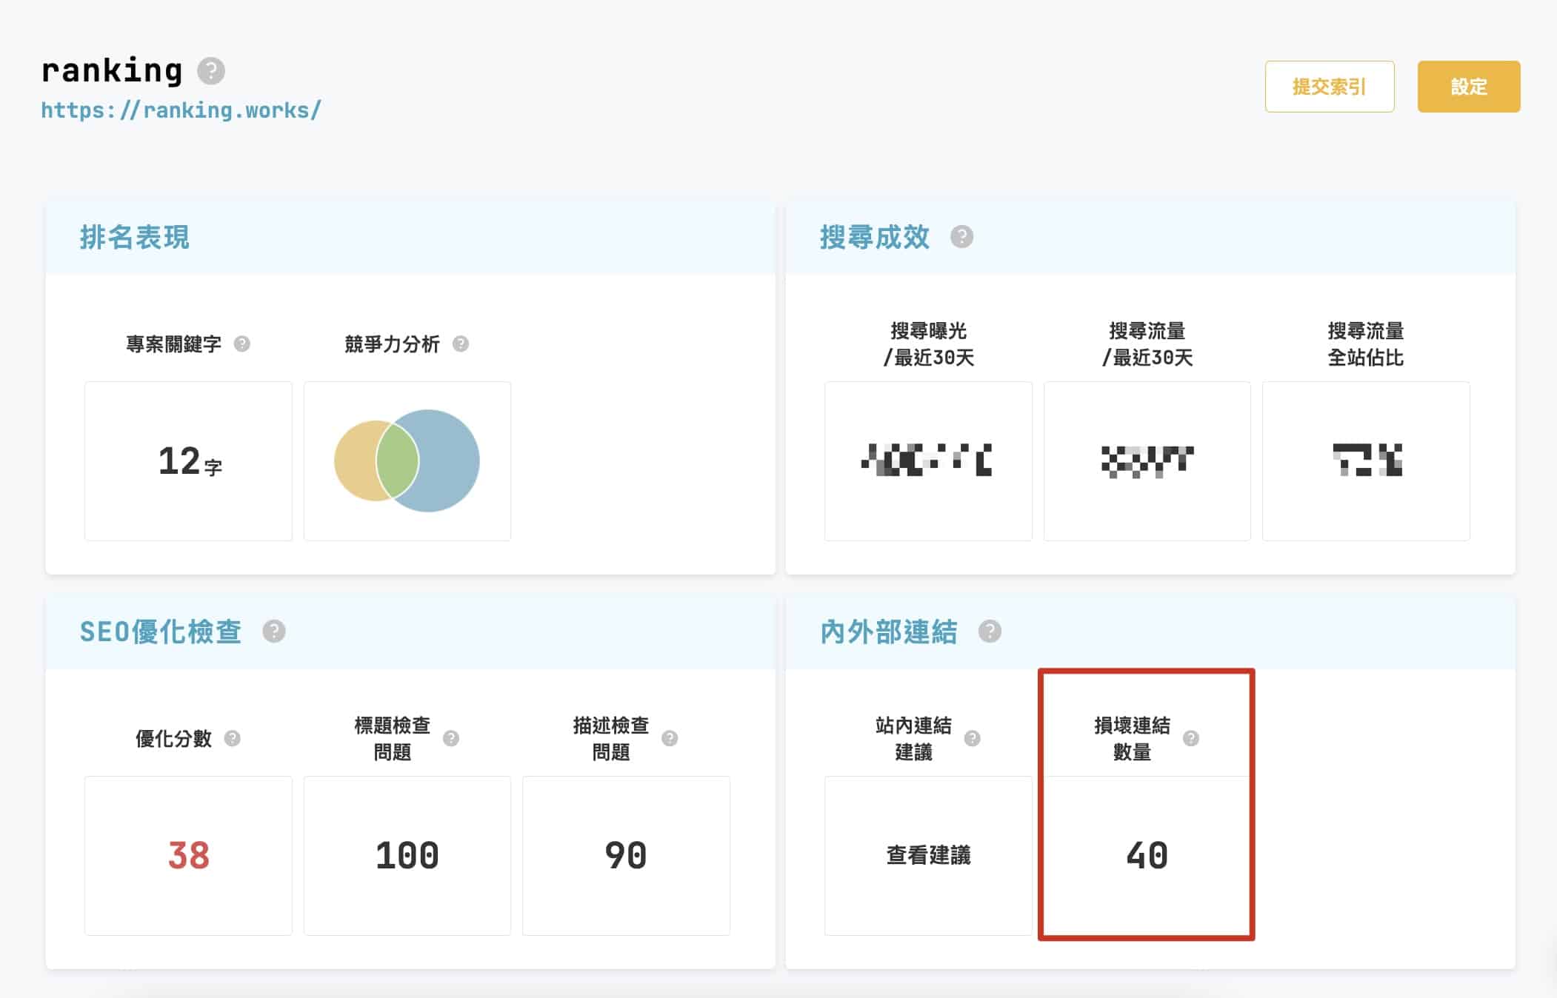Viewport: 1557px width, 998px height.
Task: Click help icon next to ranking title
Action: click(211, 71)
